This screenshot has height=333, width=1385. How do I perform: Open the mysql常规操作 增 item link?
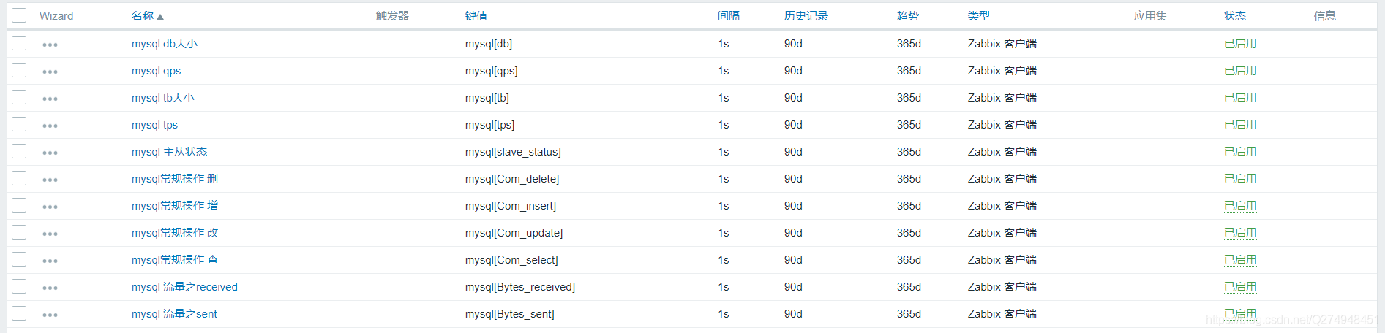pyautogui.click(x=175, y=206)
